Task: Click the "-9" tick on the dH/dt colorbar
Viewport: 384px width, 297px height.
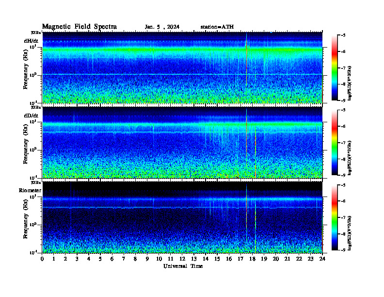Action: click(x=344, y=100)
